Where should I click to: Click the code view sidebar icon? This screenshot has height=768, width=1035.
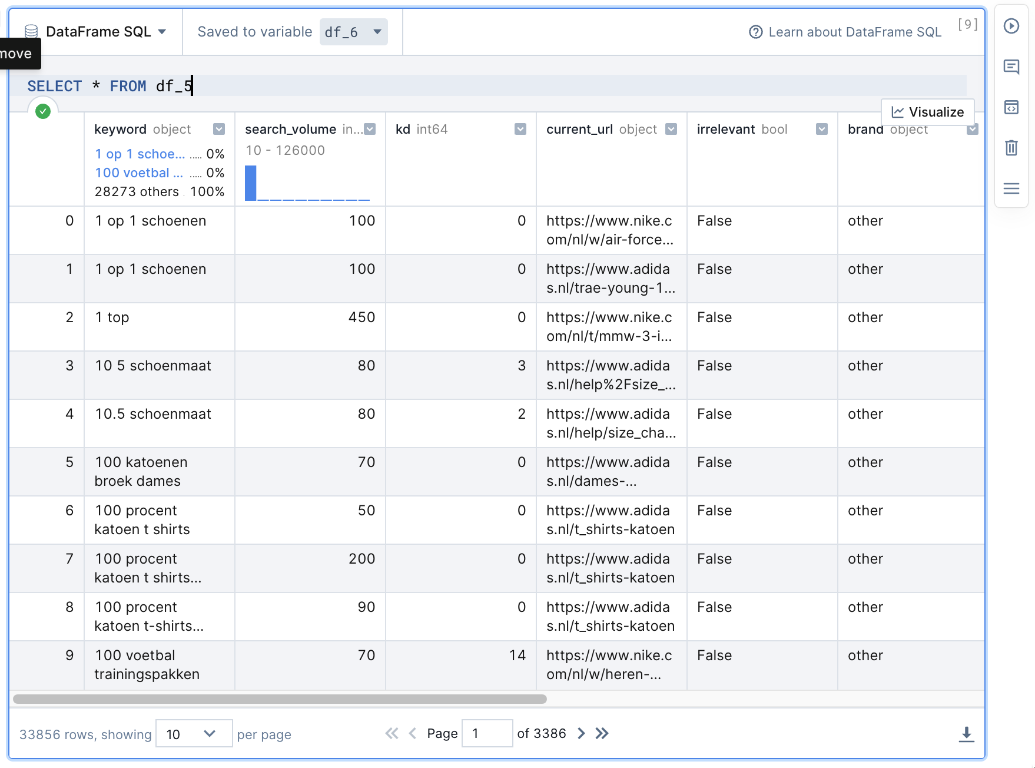pyautogui.click(x=1011, y=107)
